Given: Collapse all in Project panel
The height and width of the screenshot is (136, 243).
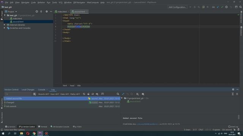Looking at the screenshot, I should (41, 12).
